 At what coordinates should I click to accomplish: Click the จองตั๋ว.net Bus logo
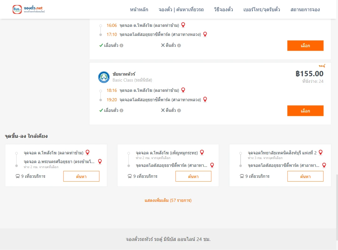coord(29,9)
